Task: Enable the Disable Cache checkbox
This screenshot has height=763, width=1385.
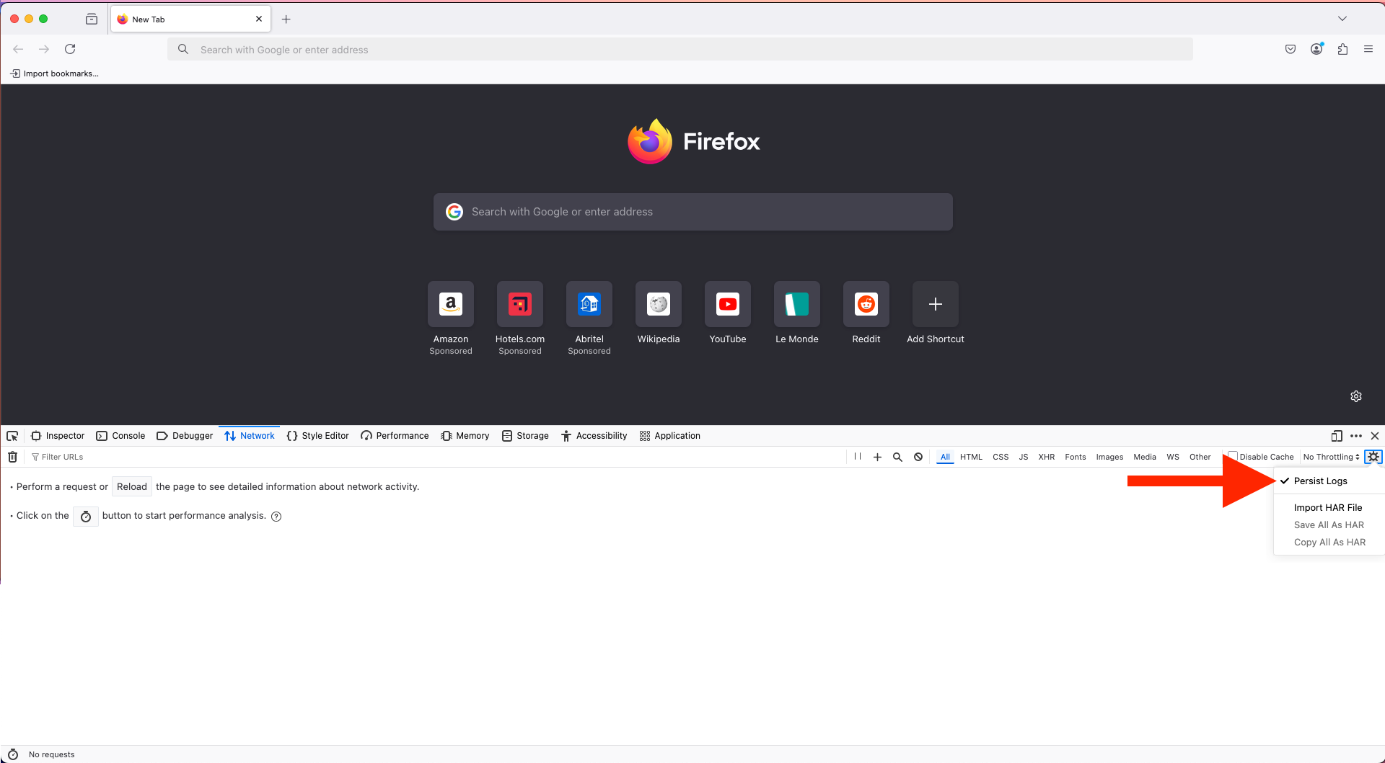Action: coord(1233,456)
